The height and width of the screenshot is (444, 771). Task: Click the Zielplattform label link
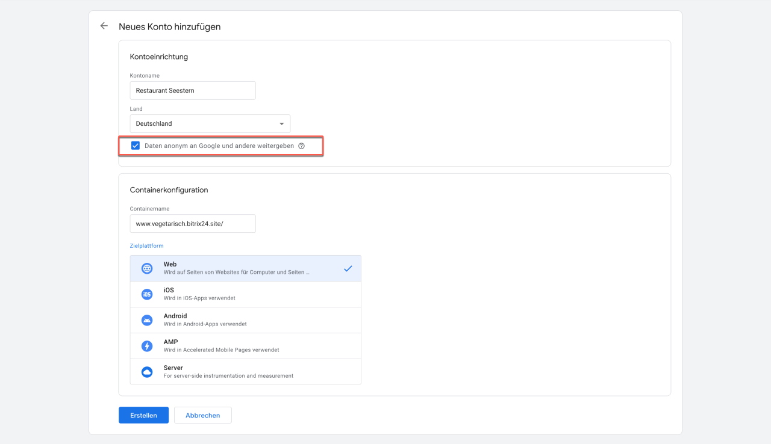coord(146,246)
